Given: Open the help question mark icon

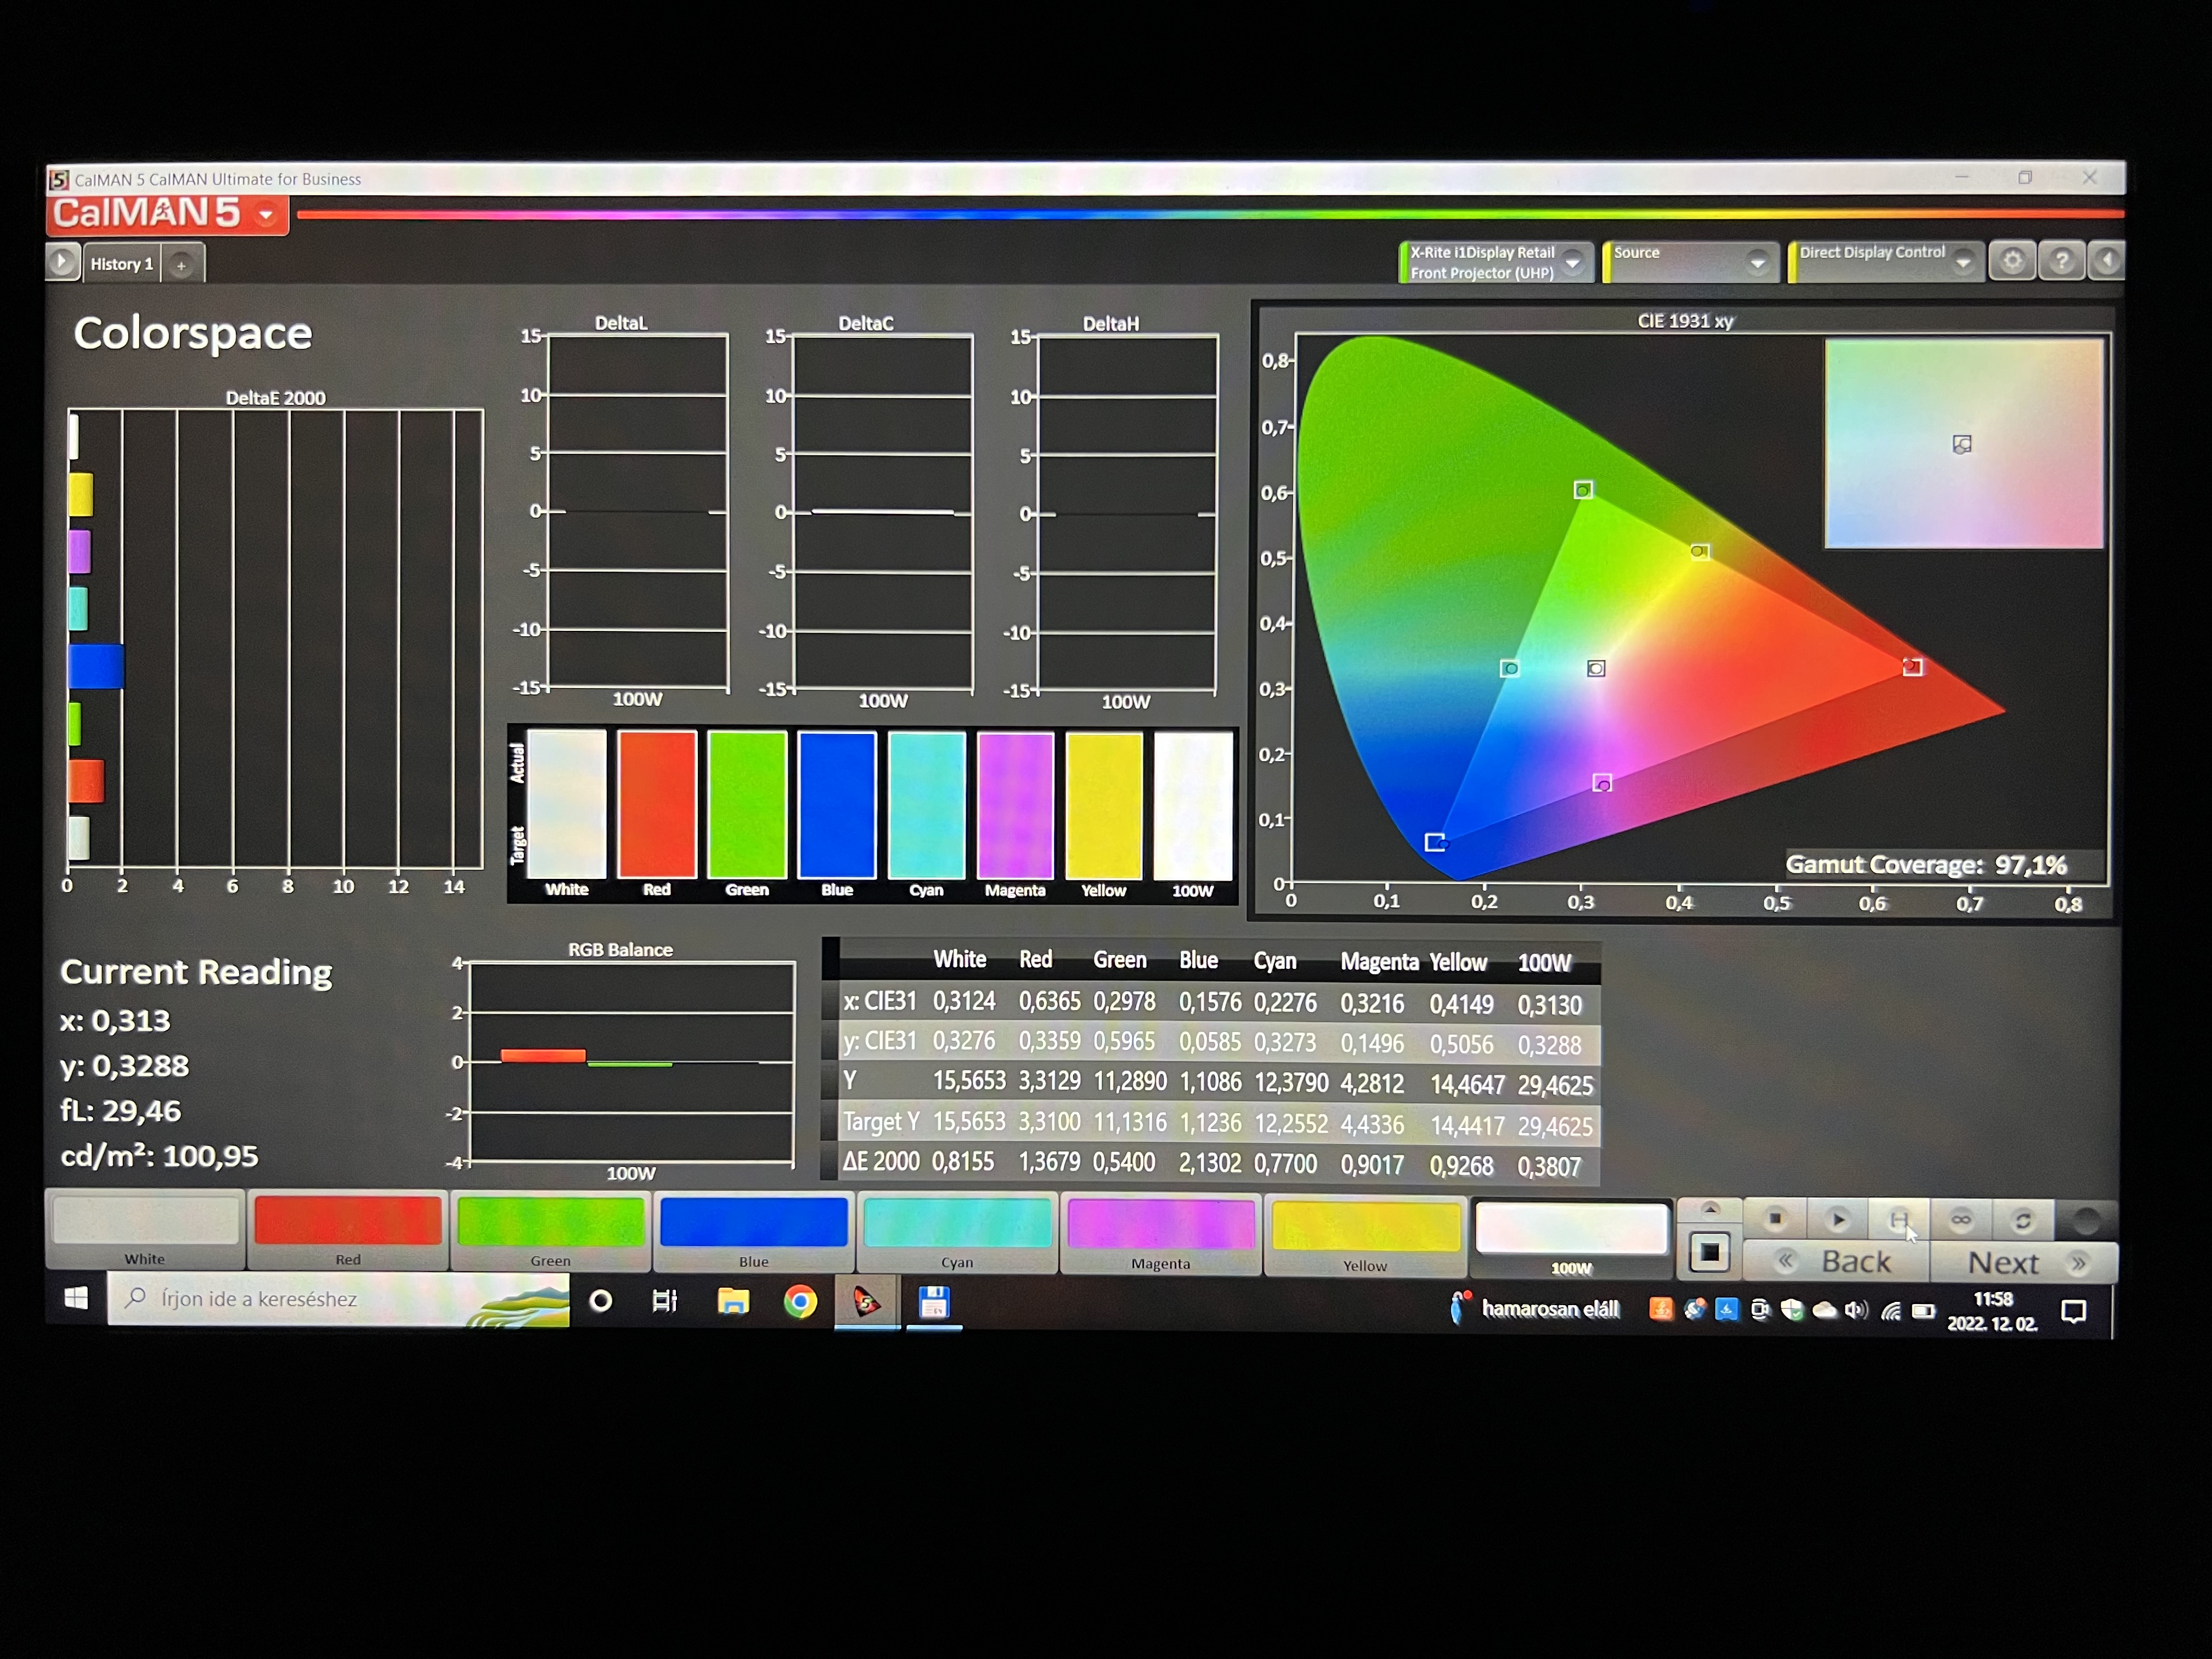Looking at the screenshot, I should click(2061, 262).
